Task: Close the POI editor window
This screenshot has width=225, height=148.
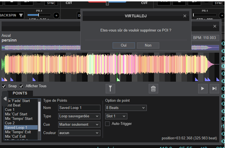Action: tap(215, 26)
